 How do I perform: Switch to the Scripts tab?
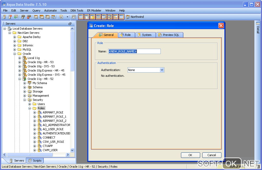pyautogui.click(x=35, y=161)
